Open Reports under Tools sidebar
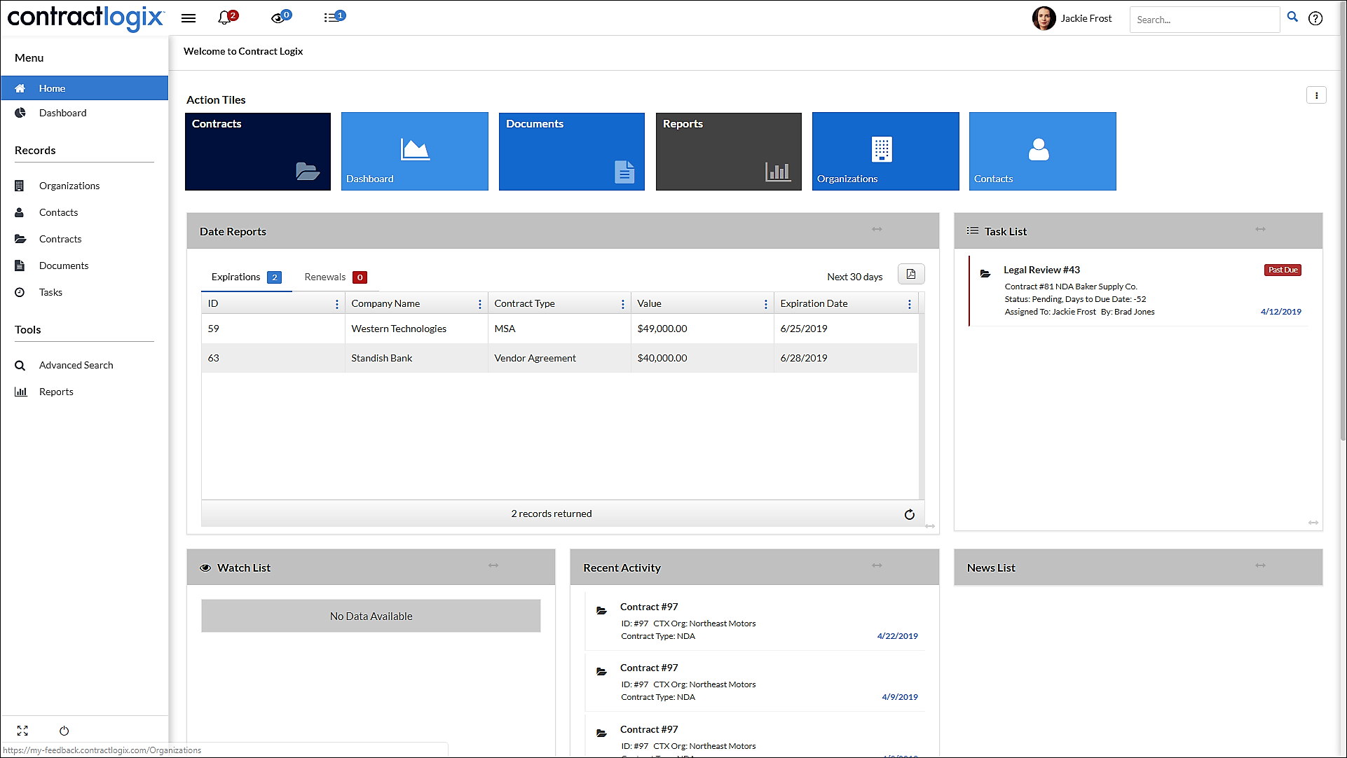The image size is (1347, 758). [84, 392]
